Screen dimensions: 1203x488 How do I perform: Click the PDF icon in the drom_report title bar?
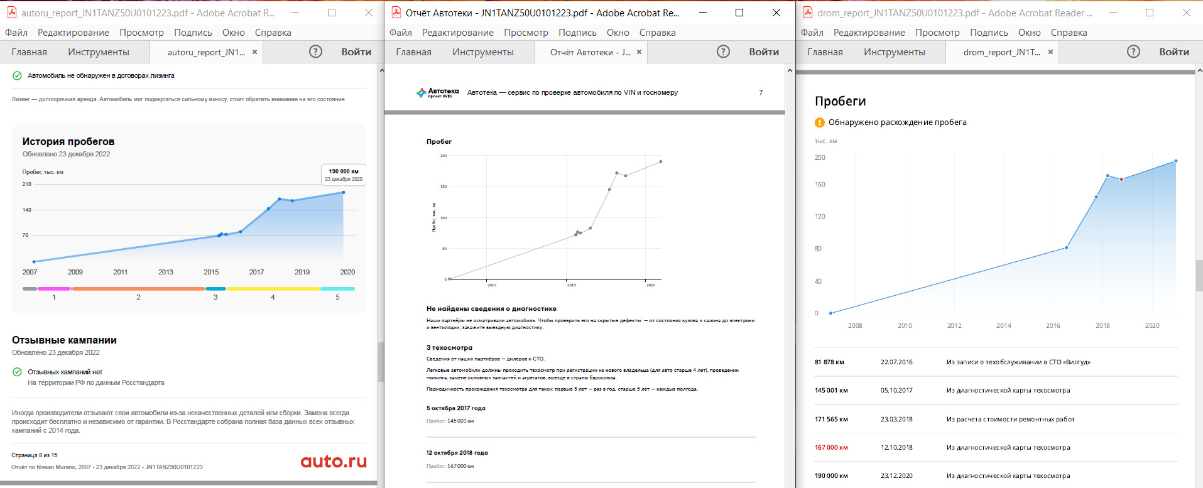(808, 13)
